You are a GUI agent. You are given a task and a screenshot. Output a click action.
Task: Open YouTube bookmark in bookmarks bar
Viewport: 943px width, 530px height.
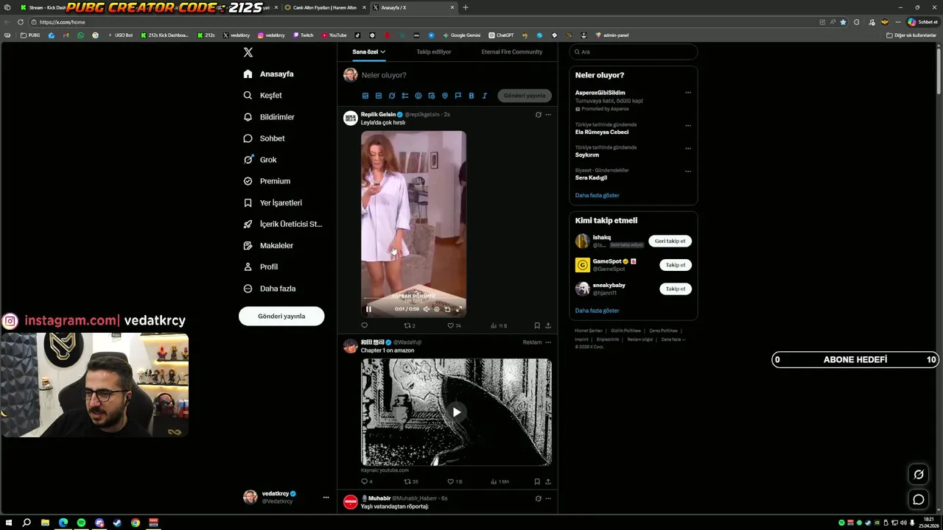tap(334, 35)
